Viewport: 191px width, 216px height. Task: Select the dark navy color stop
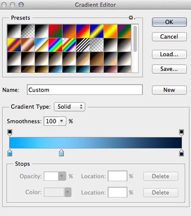tap(181, 152)
